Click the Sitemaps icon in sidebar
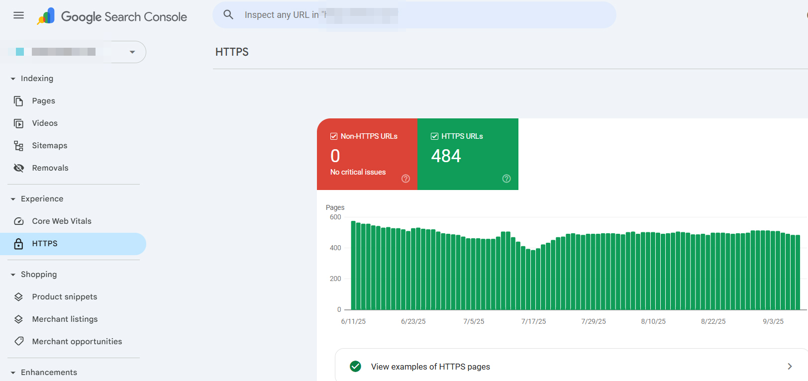 pyautogui.click(x=18, y=146)
